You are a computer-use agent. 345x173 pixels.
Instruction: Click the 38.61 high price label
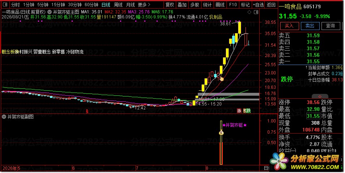(225, 23)
